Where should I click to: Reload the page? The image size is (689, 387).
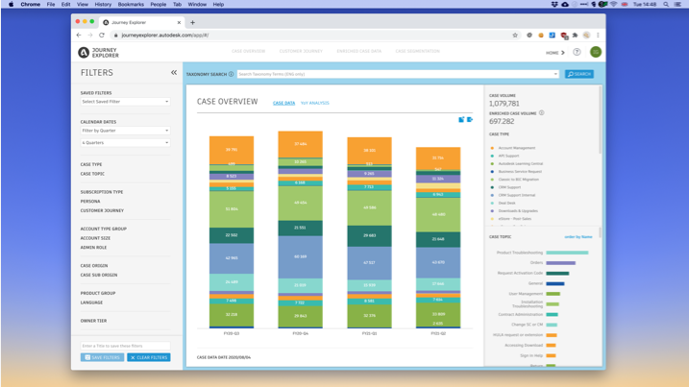pos(102,36)
